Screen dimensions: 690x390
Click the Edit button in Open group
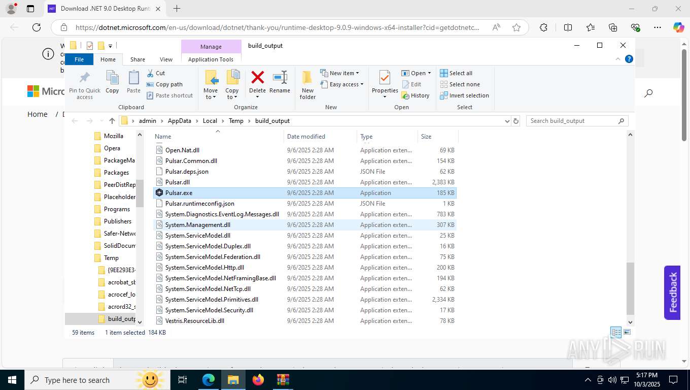pos(411,84)
